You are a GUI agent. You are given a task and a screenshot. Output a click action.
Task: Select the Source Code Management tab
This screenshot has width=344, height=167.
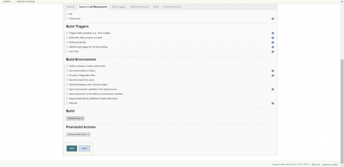[93, 7]
